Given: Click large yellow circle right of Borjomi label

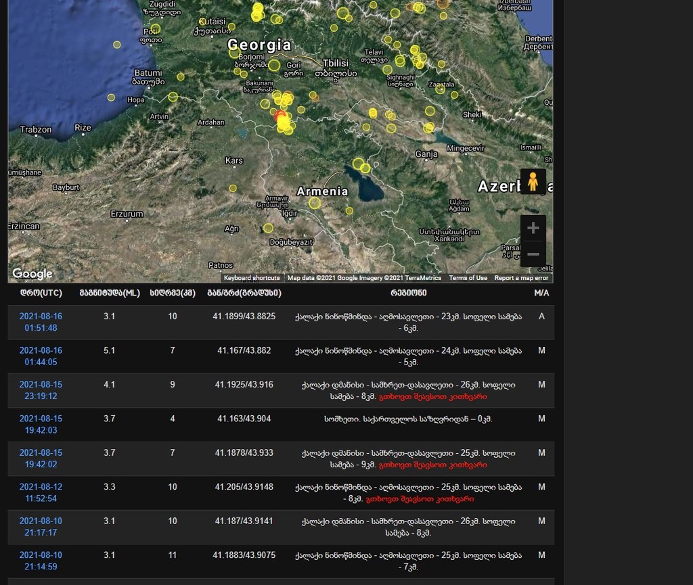Looking at the screenshot, I should point(274,65).
